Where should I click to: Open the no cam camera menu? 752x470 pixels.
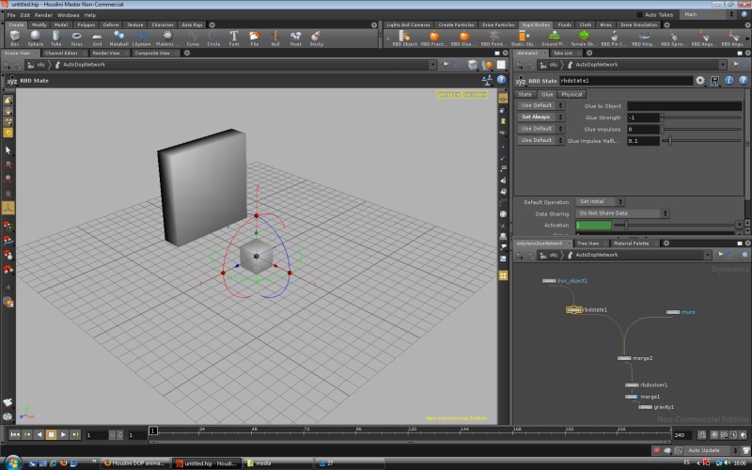click(476, 95)
